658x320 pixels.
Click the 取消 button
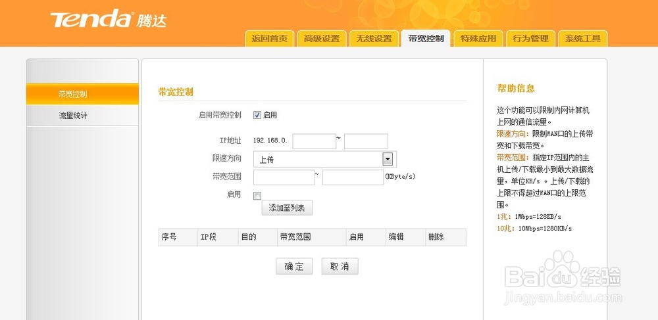tap(340, 266)
